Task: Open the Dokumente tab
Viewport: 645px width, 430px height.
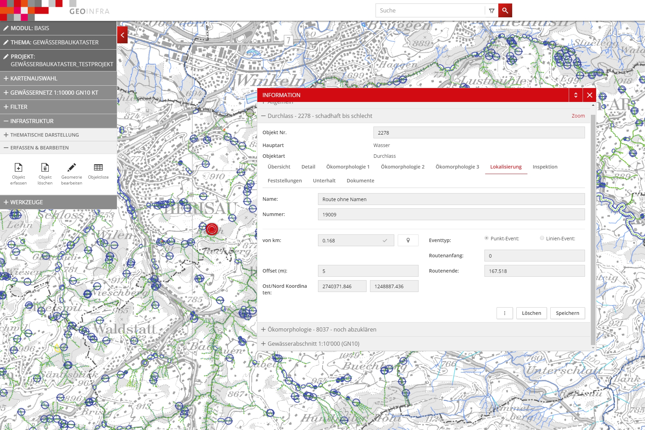Action: point(360,181)
